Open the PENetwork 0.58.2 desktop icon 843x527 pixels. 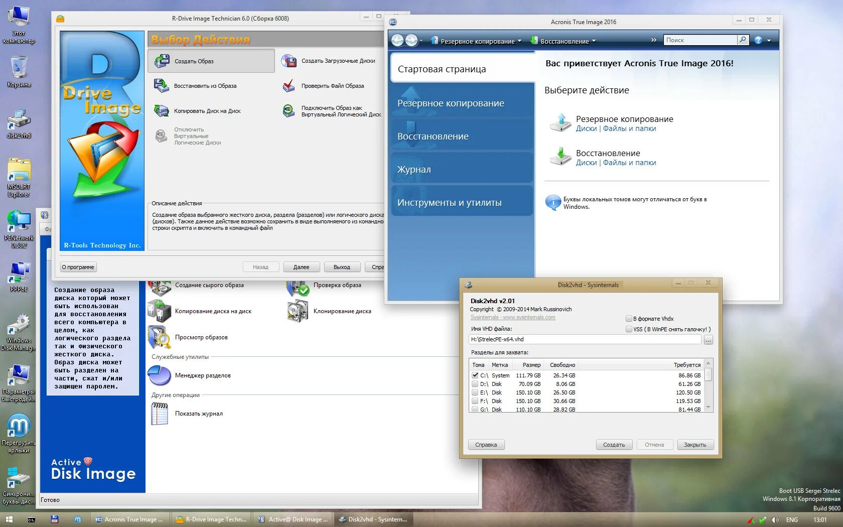pos(19,229)
